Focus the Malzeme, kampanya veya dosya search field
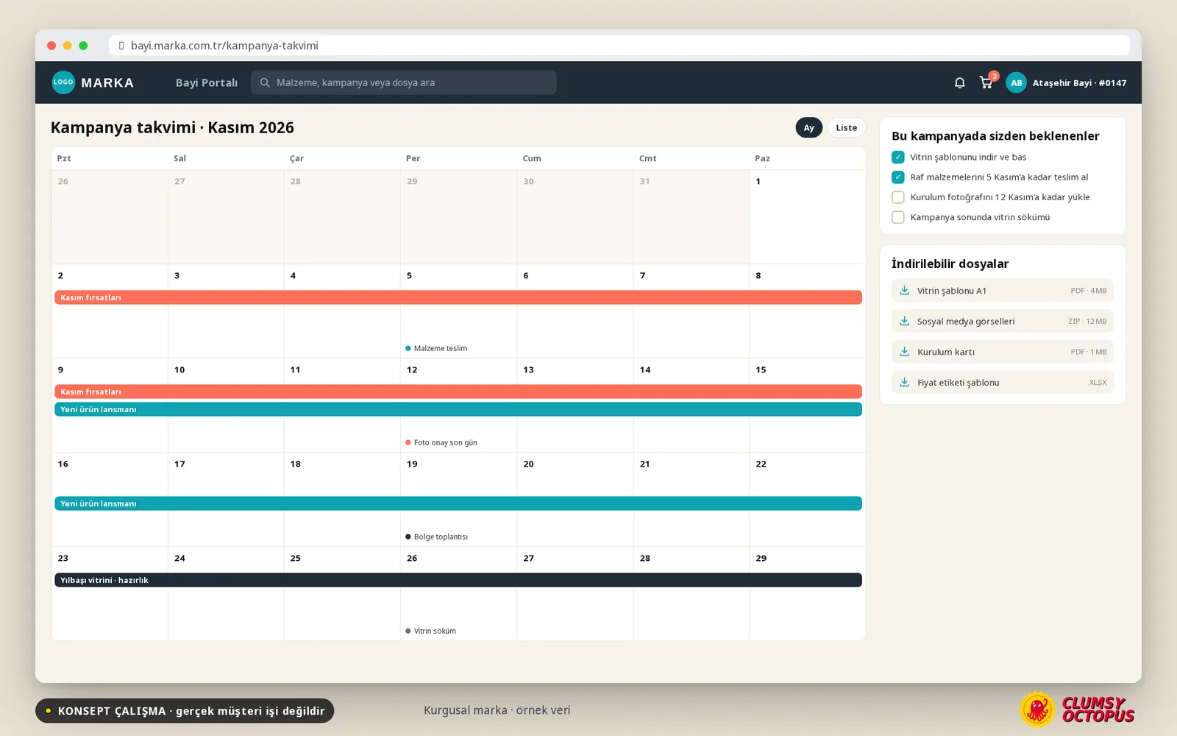 tap(403, 82)
